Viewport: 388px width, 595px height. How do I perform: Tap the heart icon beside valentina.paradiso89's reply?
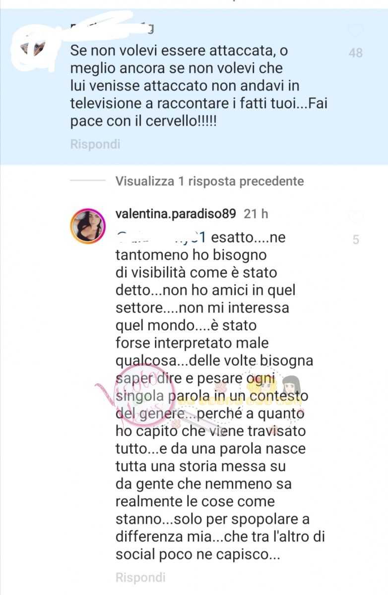(x=355, y=217)
